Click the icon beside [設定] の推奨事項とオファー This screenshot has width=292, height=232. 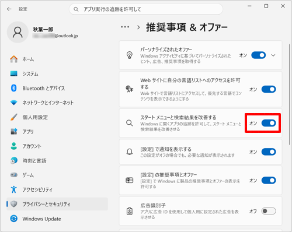(x=130, y=180)
